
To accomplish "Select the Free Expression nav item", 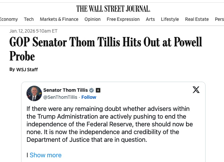I will (x=123, y=19).
